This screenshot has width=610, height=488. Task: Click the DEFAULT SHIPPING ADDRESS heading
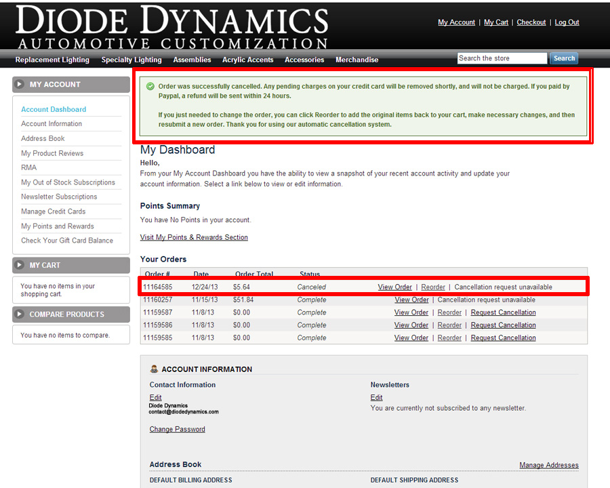click(x=414, y=481)
